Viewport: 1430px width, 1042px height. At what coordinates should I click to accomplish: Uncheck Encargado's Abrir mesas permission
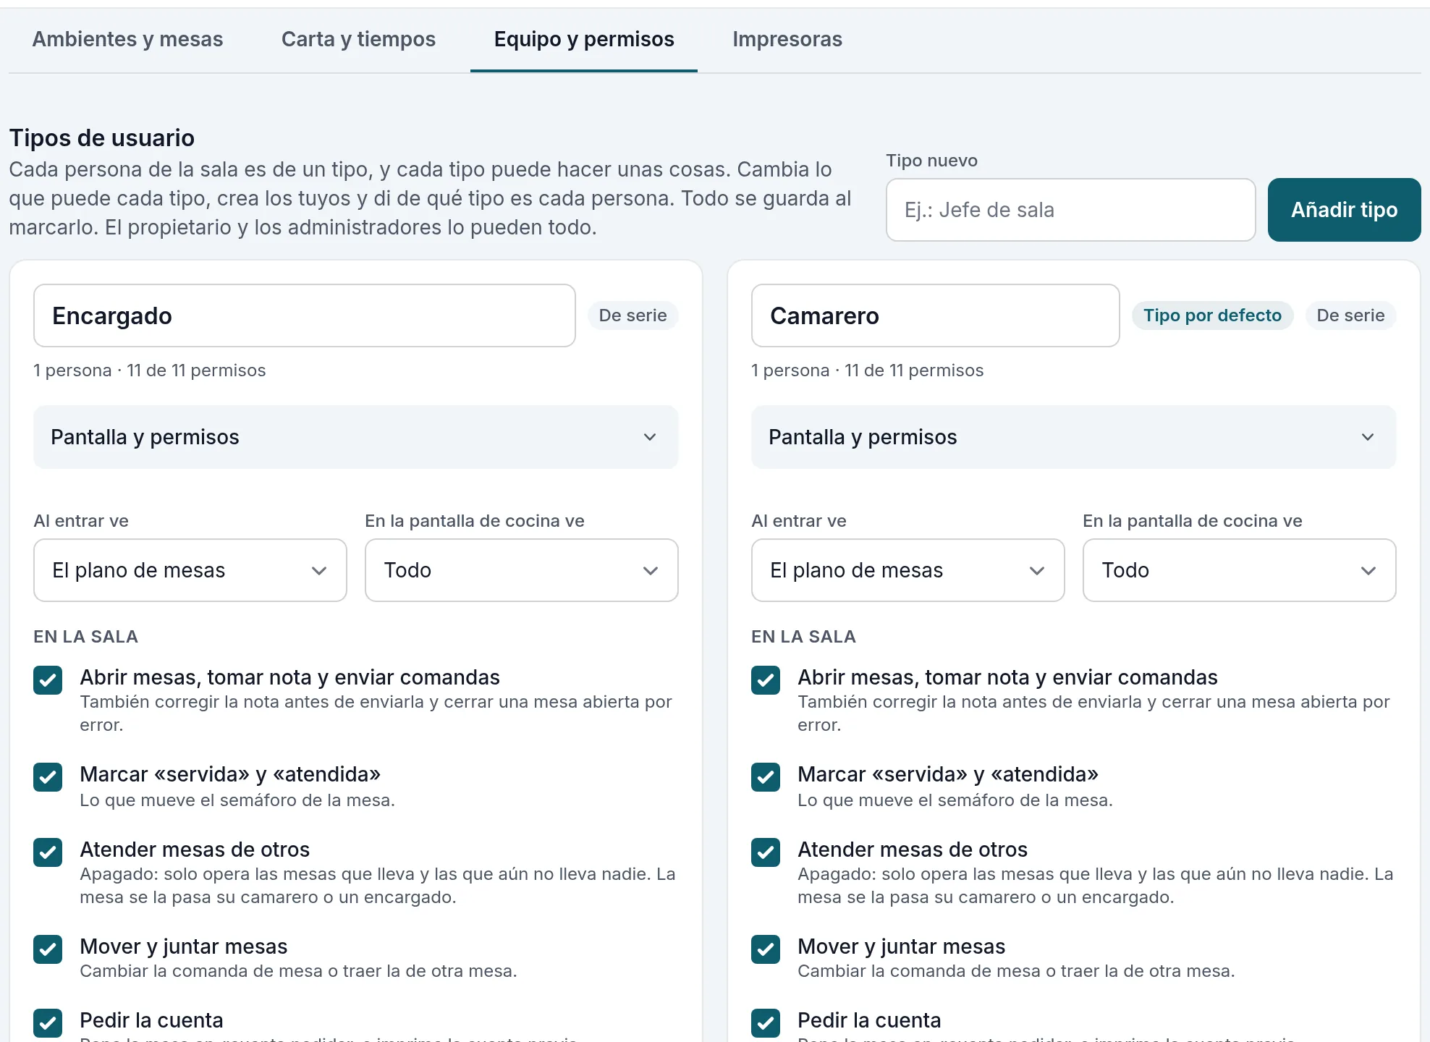[48, 680]
